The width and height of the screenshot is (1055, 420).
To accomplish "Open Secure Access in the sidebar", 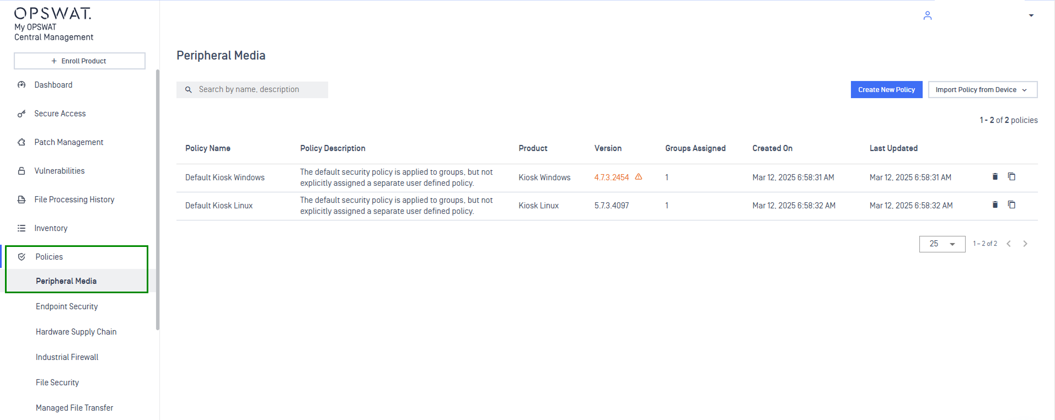I will [x=60, y=114].
